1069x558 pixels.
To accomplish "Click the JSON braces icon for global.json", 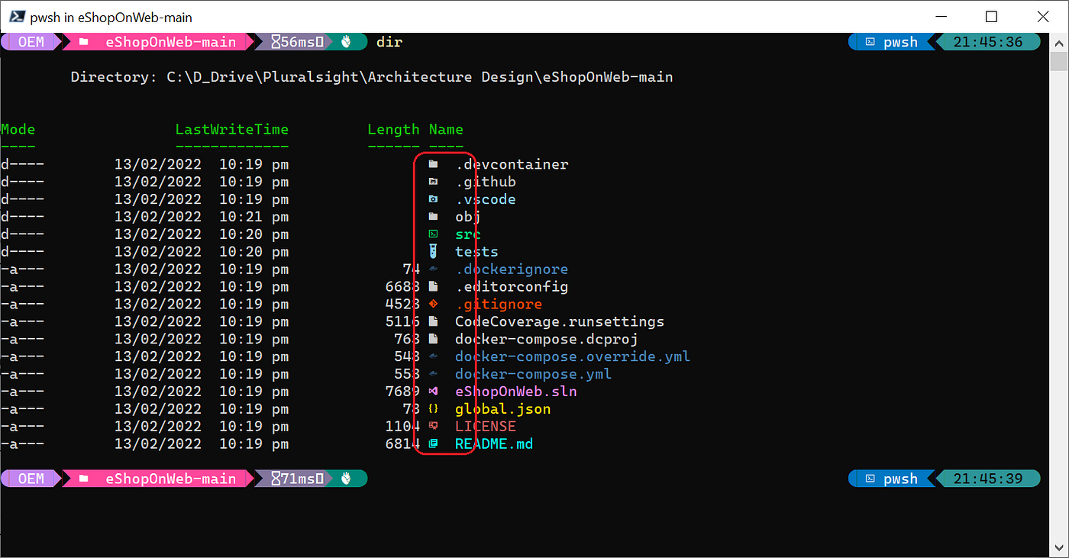I will [x=433, y=408].
